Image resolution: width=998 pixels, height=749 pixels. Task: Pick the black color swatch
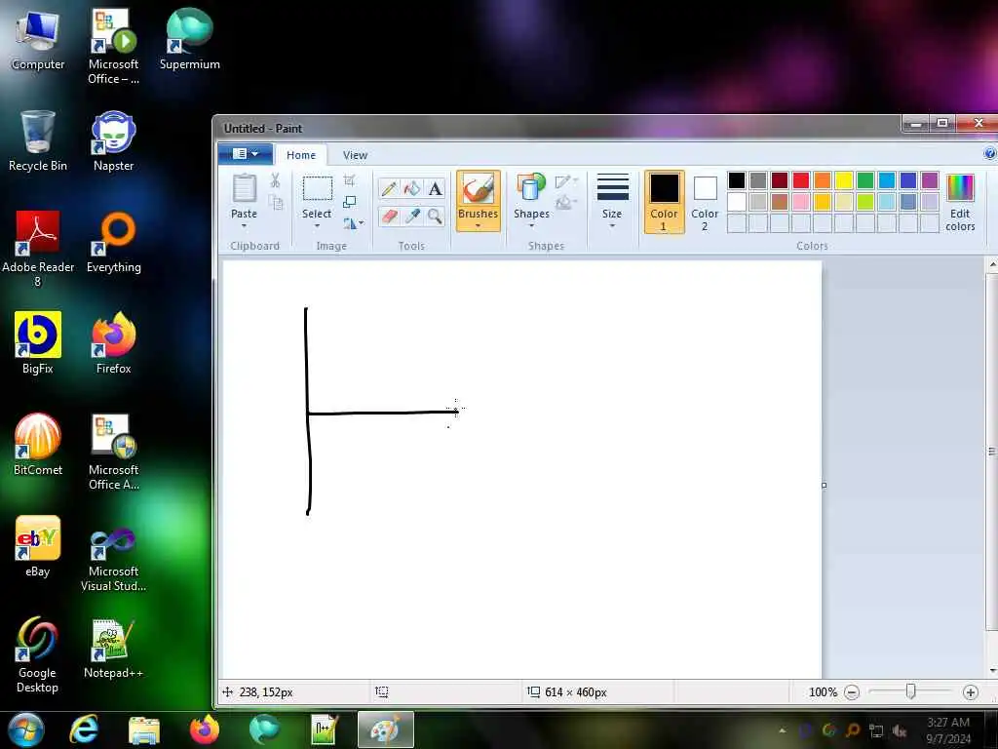737,180
